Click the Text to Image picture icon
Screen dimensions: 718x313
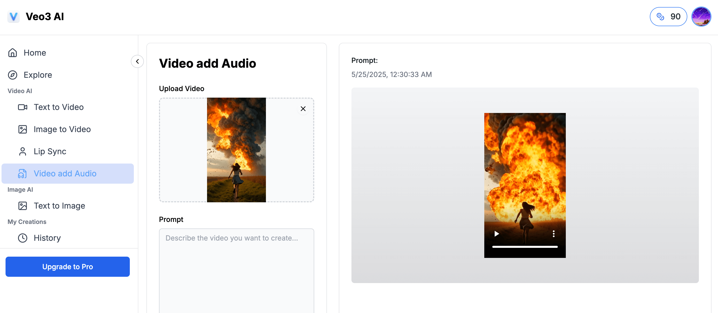click(23, 206)
